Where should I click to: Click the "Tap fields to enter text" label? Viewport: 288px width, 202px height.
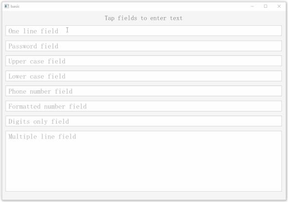click(x=144, y=18)
